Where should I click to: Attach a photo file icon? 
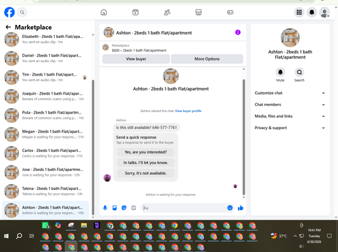[x=114, y=207]
